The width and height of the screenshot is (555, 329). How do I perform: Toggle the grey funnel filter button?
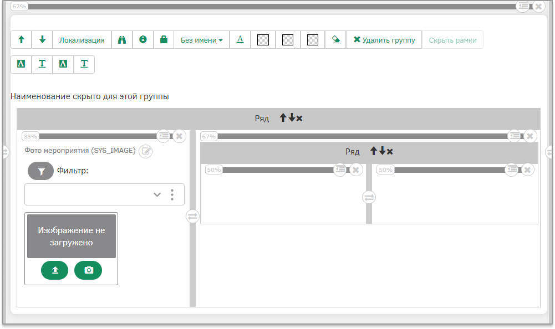pos(40,171)
